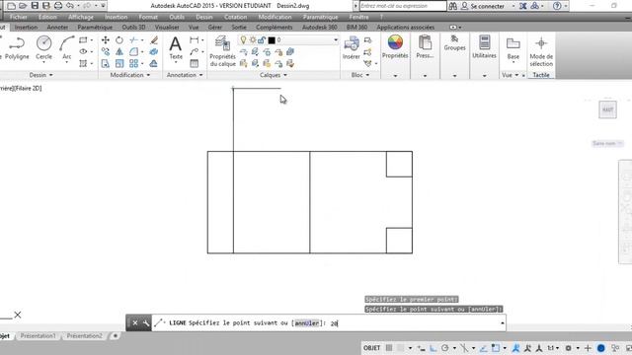Expand the Bloc panel dropdown

[359, 75]
